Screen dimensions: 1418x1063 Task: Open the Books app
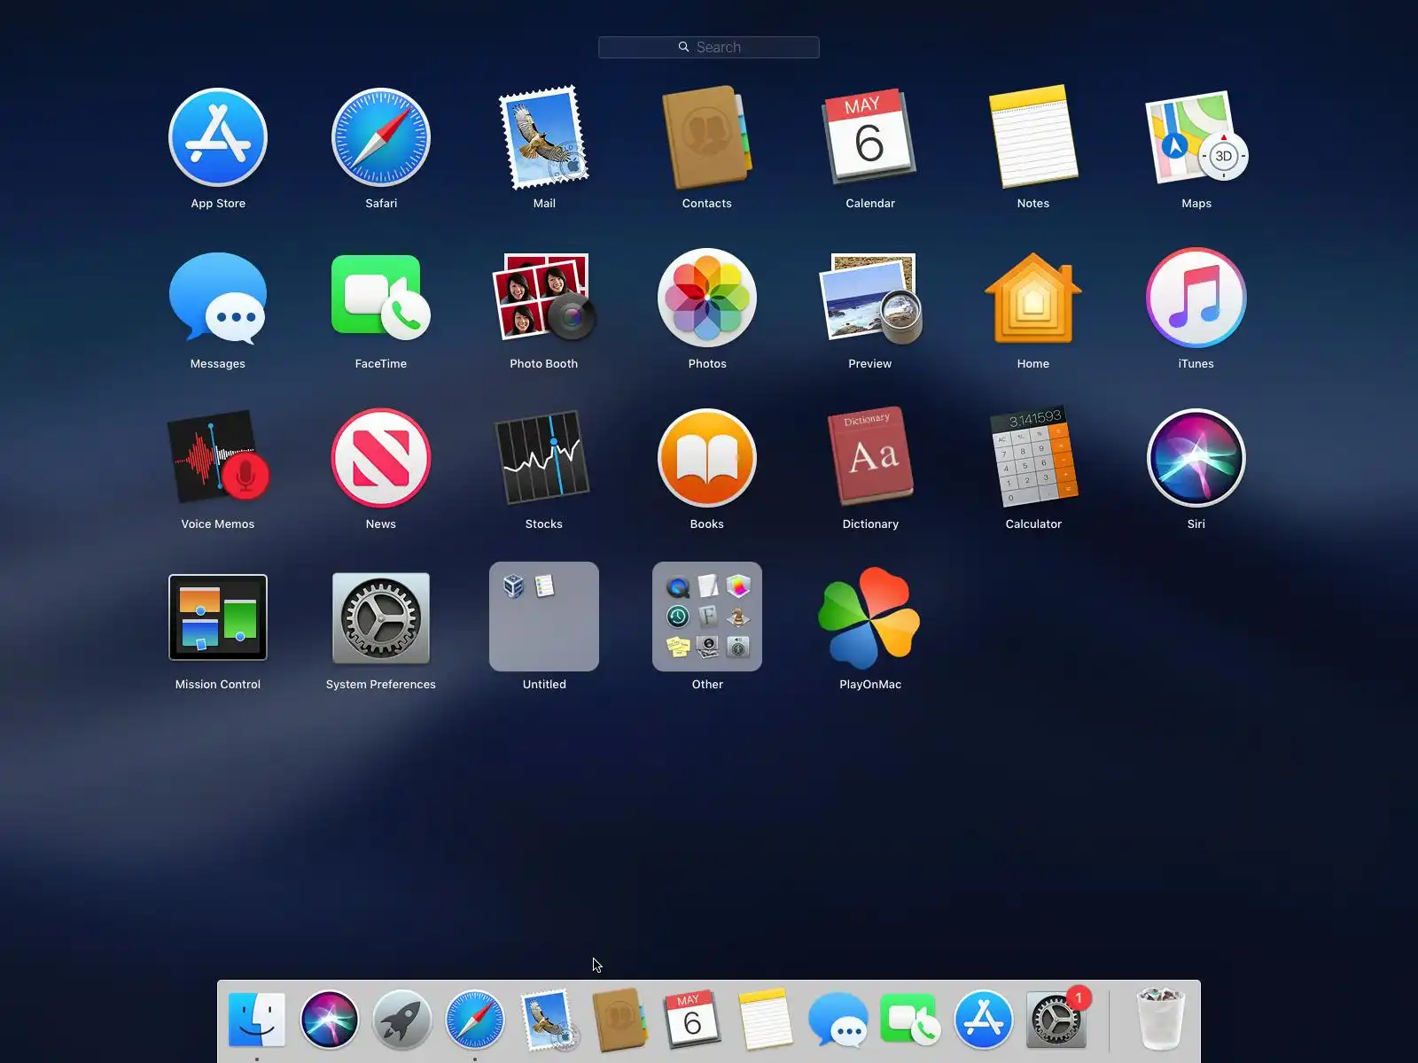pyautogui.click(x=707, y=458)
